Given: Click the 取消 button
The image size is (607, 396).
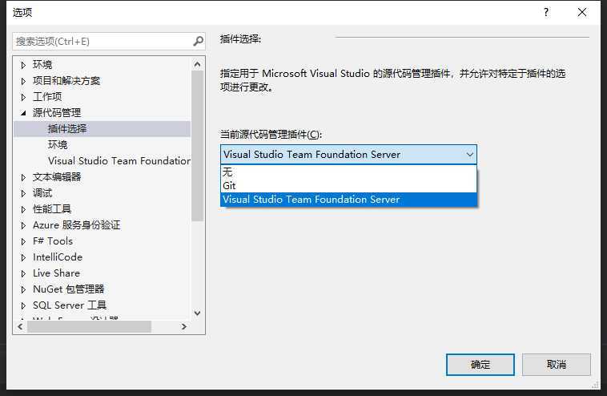Looking at the screenshot, I should pyautogui.click(x=557, y=365).
